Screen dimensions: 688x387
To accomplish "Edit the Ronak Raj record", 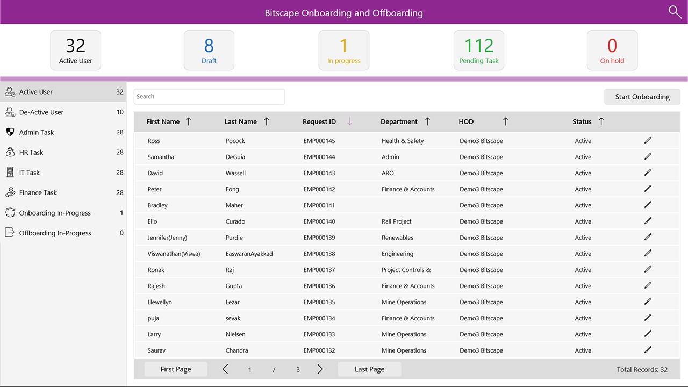I will pos(648,269).
